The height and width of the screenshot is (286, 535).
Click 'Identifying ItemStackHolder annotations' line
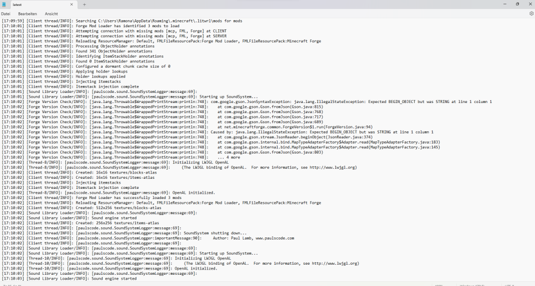point(82,56)
